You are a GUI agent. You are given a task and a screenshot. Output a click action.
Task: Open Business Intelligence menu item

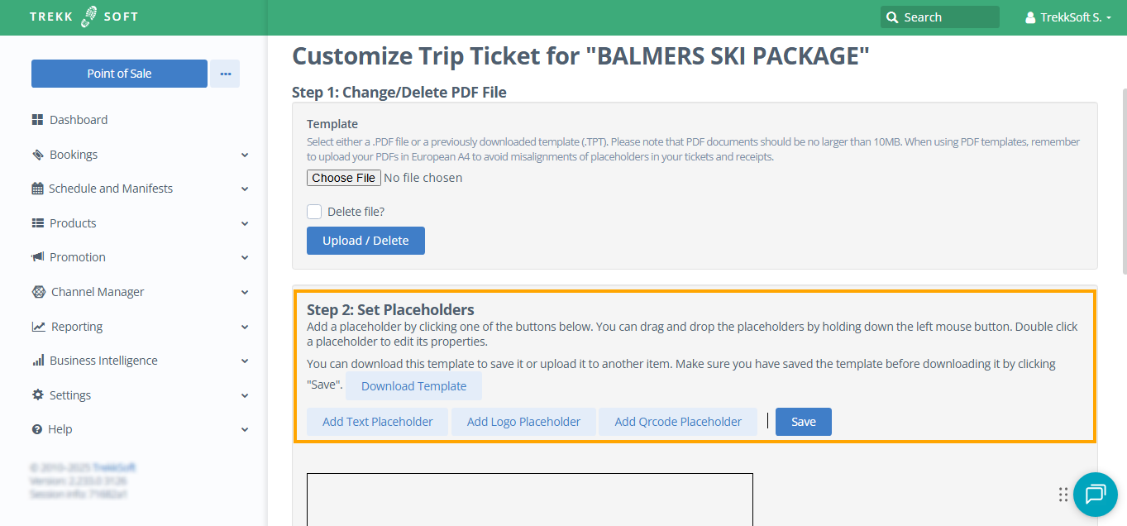tap(103, 361)
